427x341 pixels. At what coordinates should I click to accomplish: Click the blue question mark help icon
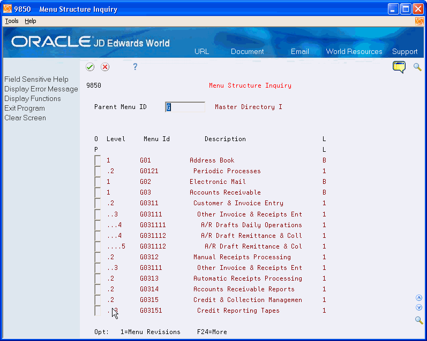(x=135, y=67)
